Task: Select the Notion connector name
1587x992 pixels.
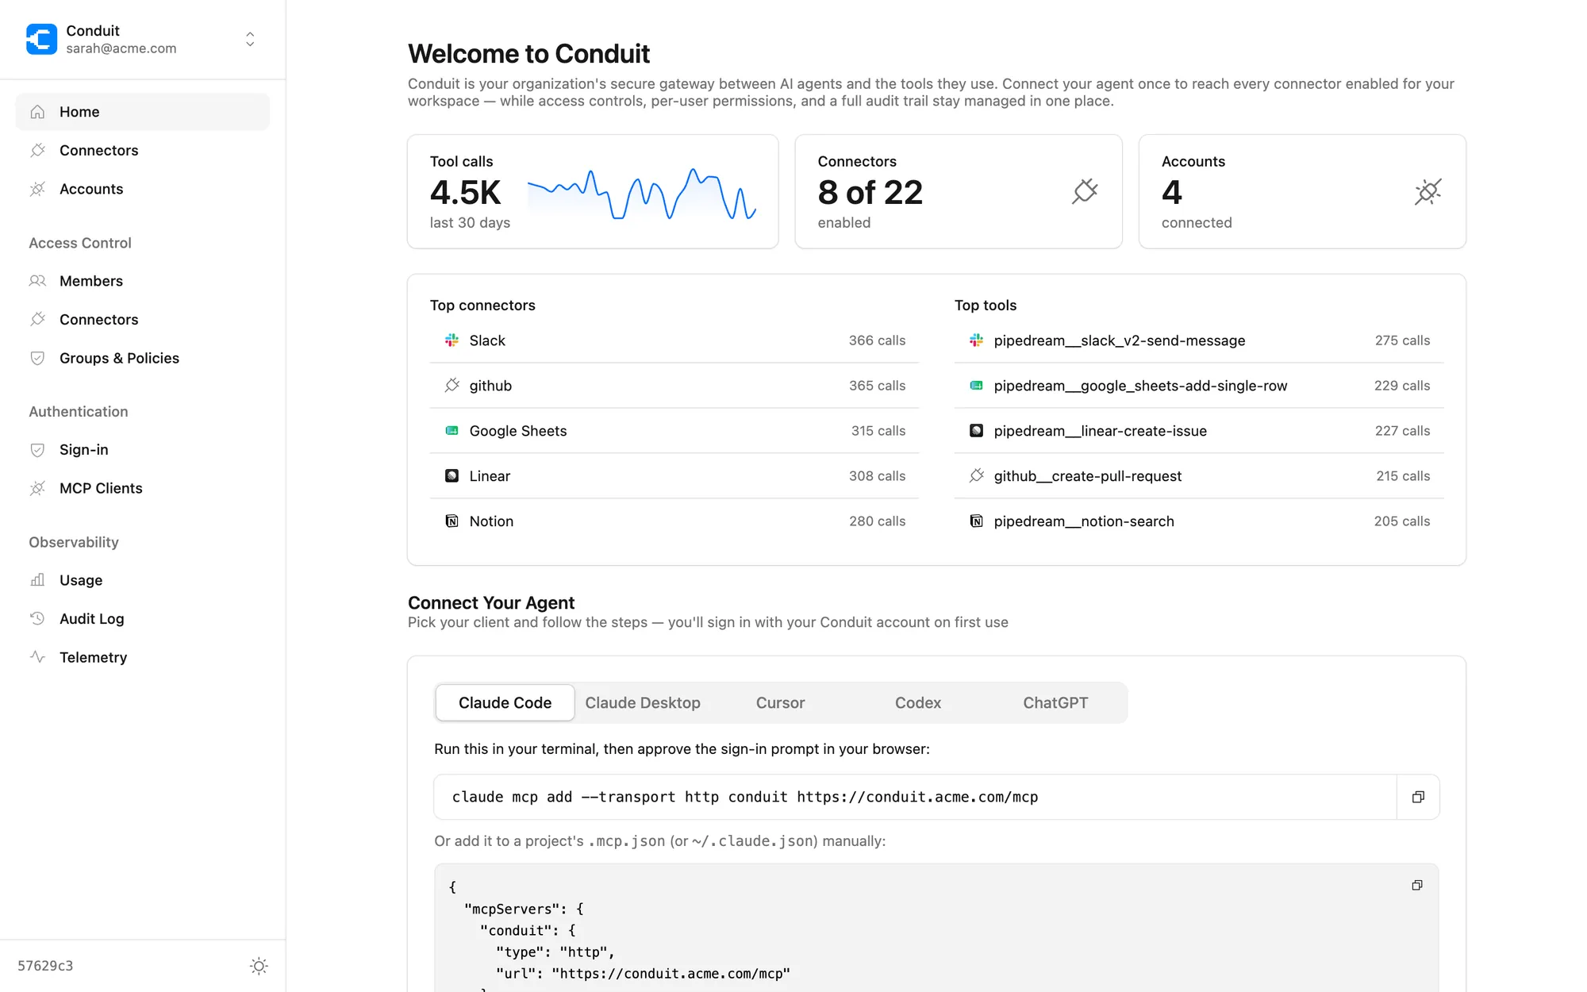Action: 491,521
